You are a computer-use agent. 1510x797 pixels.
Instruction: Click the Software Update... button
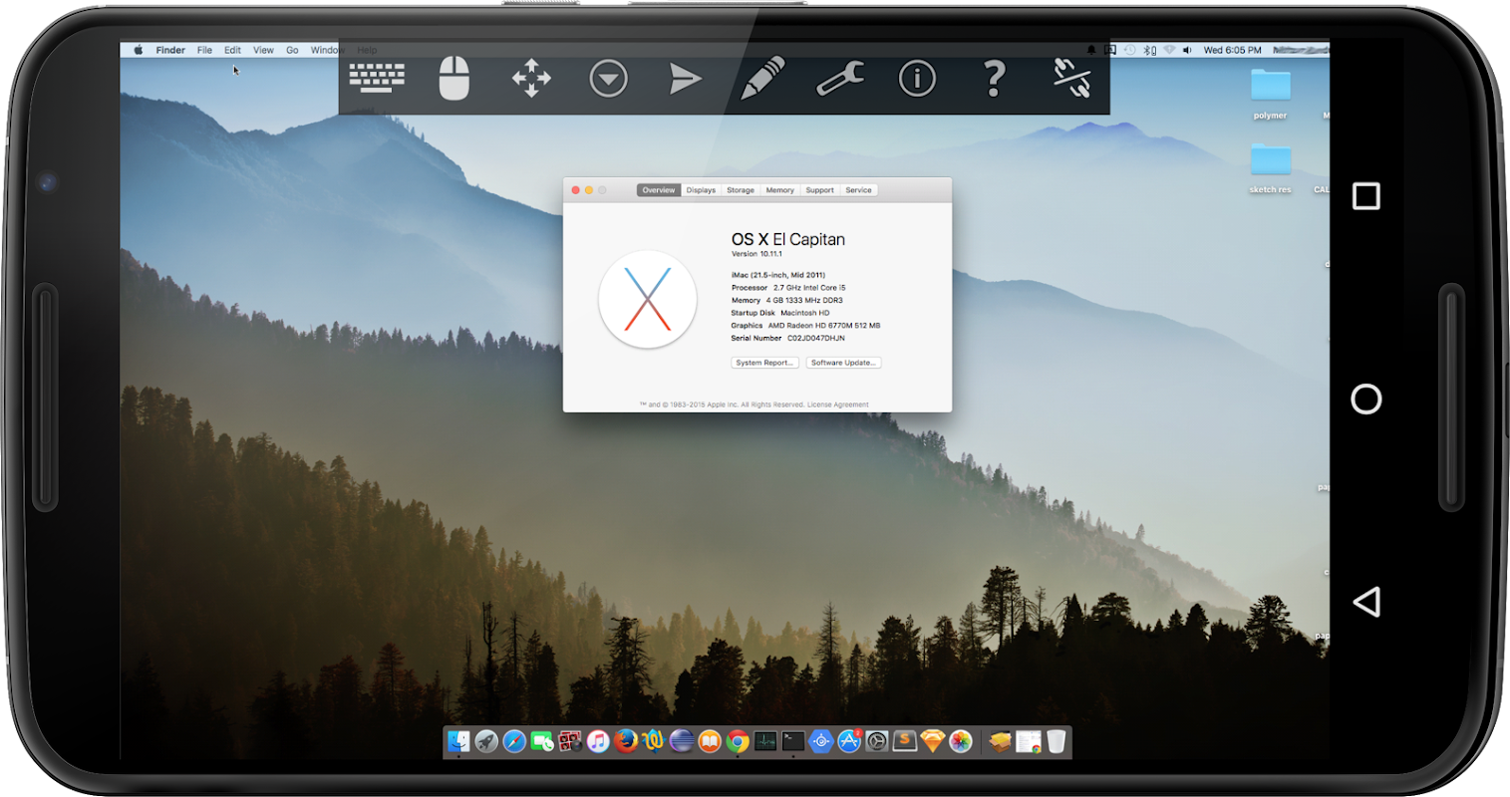coord(843,363)
